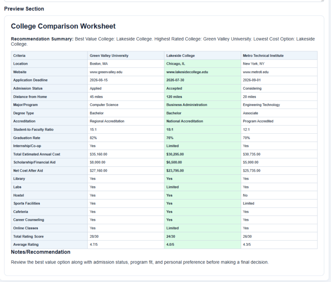Select the 120 miles distance cell
Viewport: 331px width, 282px height.
pos(203,97)
